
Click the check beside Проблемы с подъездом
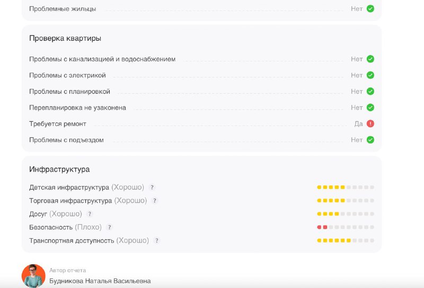(370, 140)
